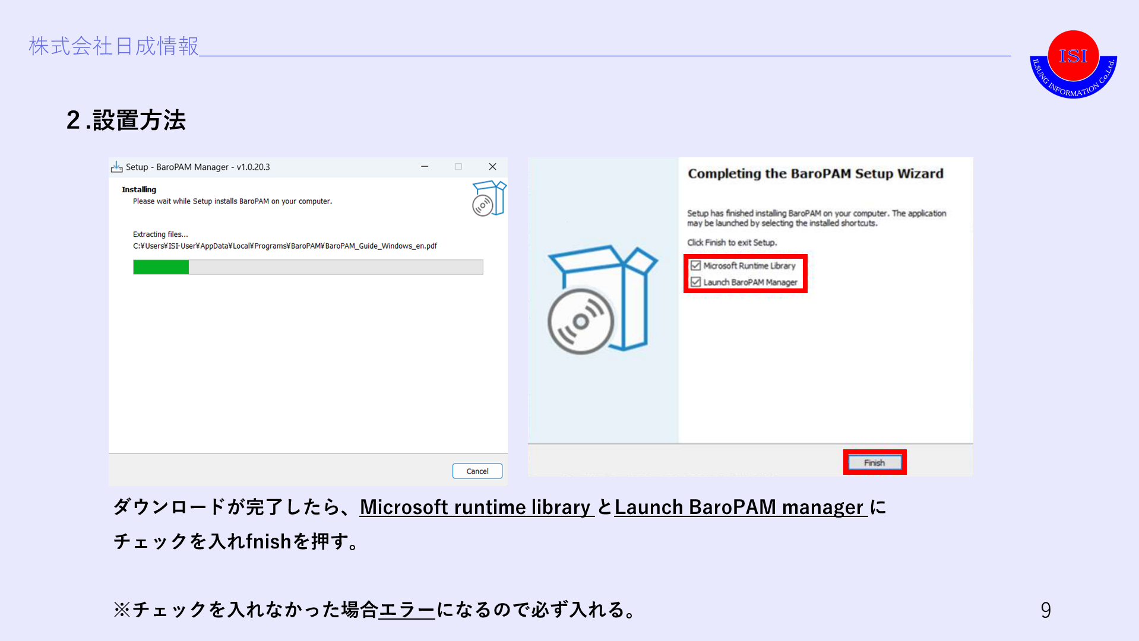Screen dimensions: 1139x641
Task: Click the Cancel button in installer
Action: click(x=477, y=471)
